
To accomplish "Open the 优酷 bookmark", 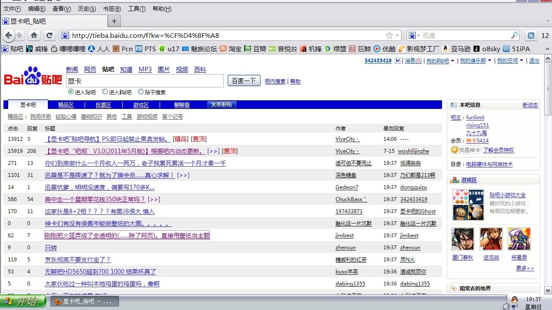I will click(x=385, y=49).
